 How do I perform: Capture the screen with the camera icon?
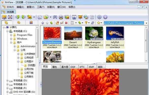[x=74, y=17]
